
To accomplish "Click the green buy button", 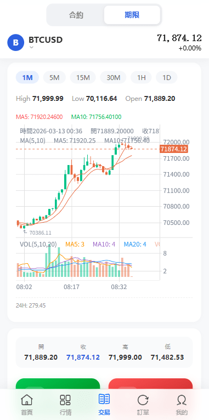I will [x=58, y=384].
